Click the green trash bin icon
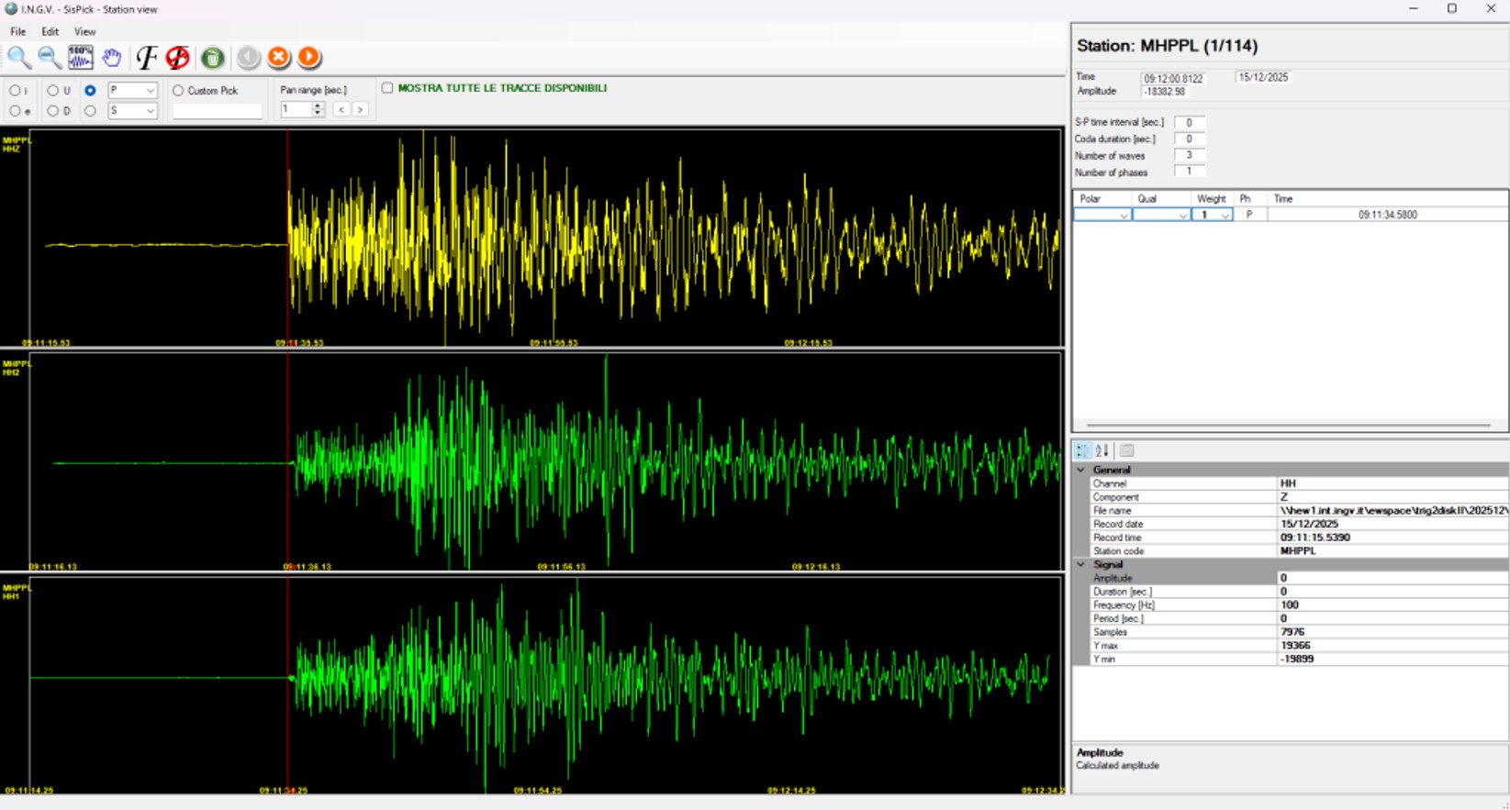 tap(213, 58)
